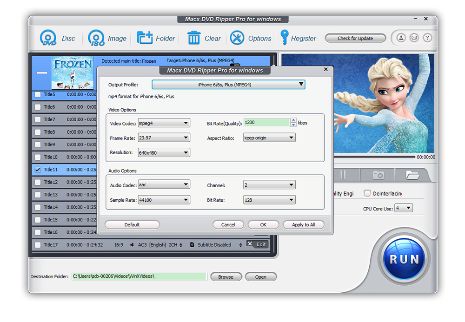Viewport: 465px width, 322px height.
Task: Click the scissors Edit icon on Title17
Action: coord(250,244)
